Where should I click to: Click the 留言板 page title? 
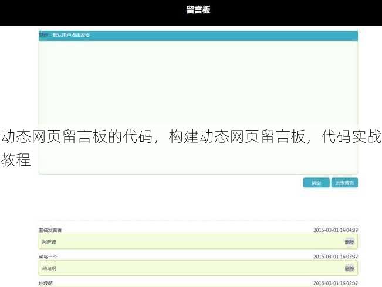[x=198, y=10]
